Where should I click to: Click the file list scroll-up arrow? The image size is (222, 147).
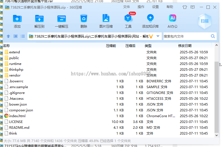click(x=216, y=45)
